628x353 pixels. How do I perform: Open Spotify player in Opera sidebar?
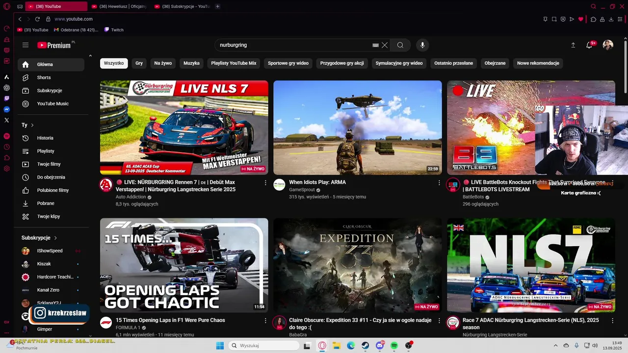(x=7, y=136)
